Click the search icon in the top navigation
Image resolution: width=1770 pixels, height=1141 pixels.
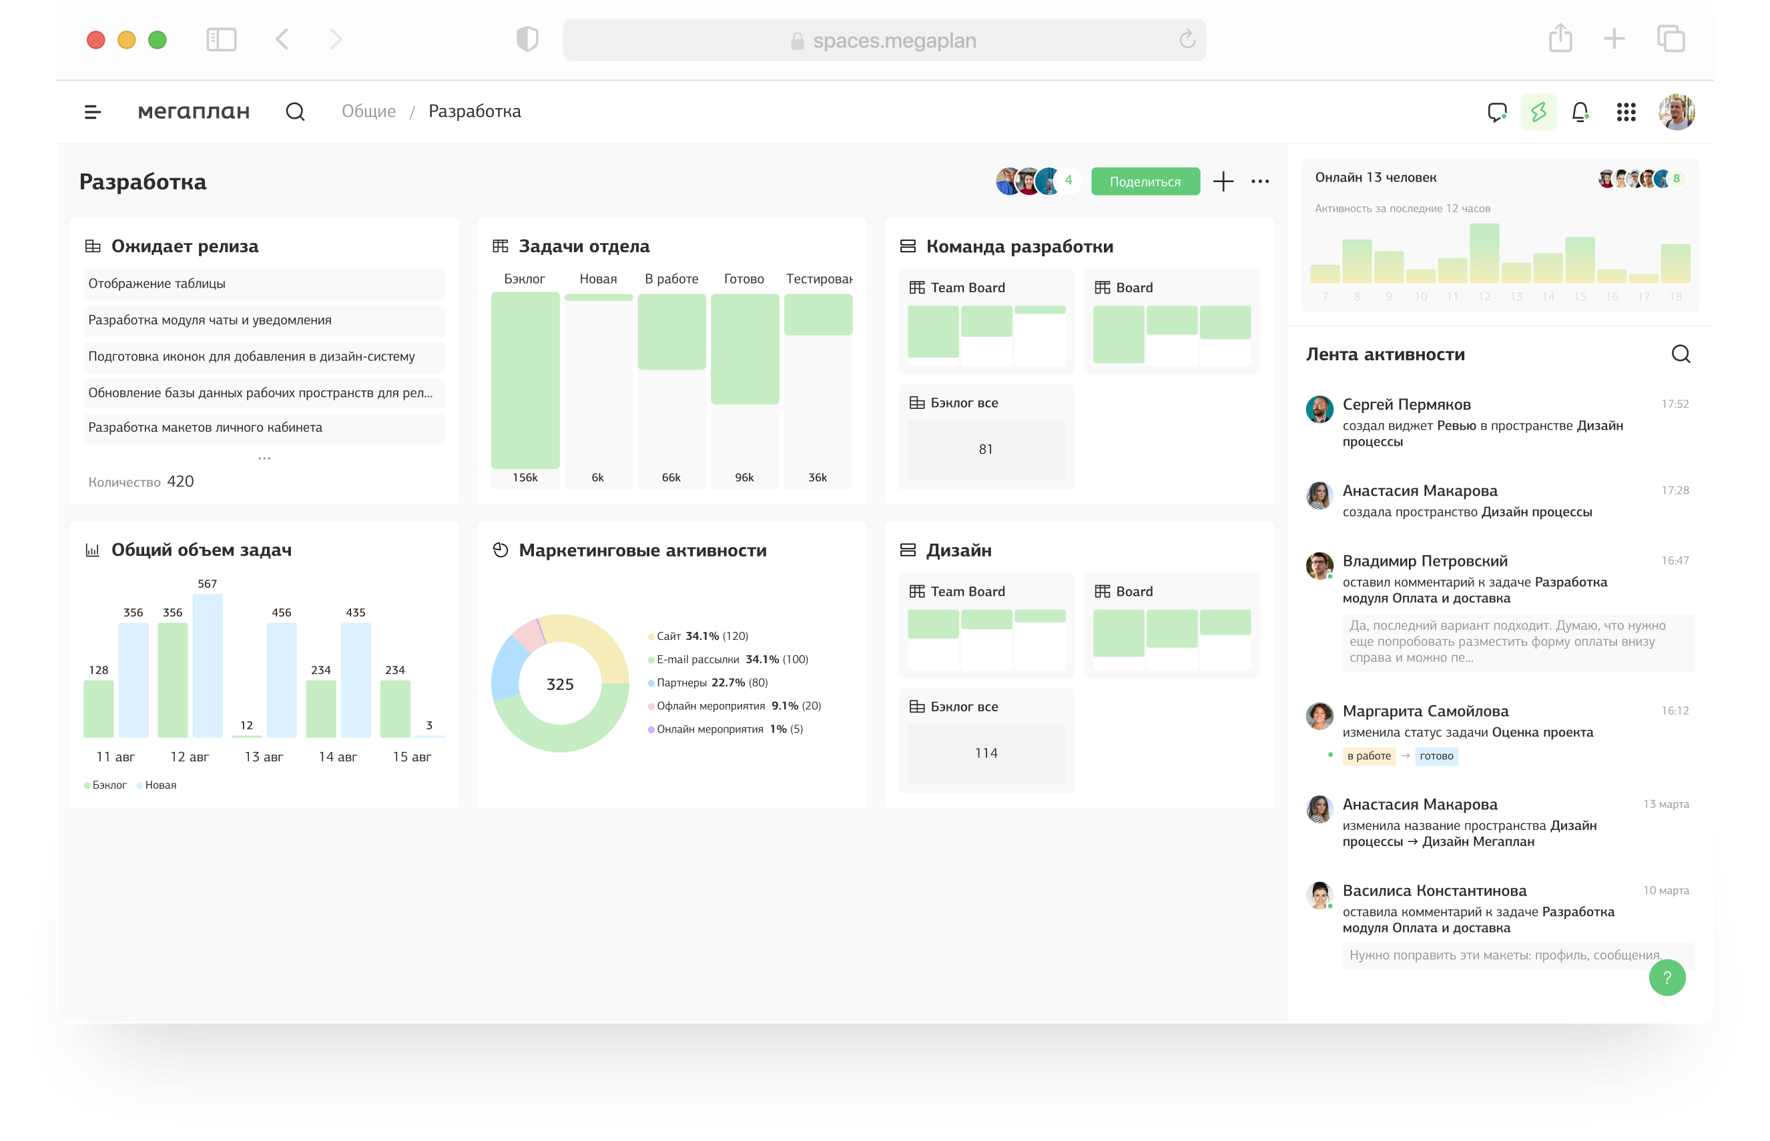pos(295,112)
